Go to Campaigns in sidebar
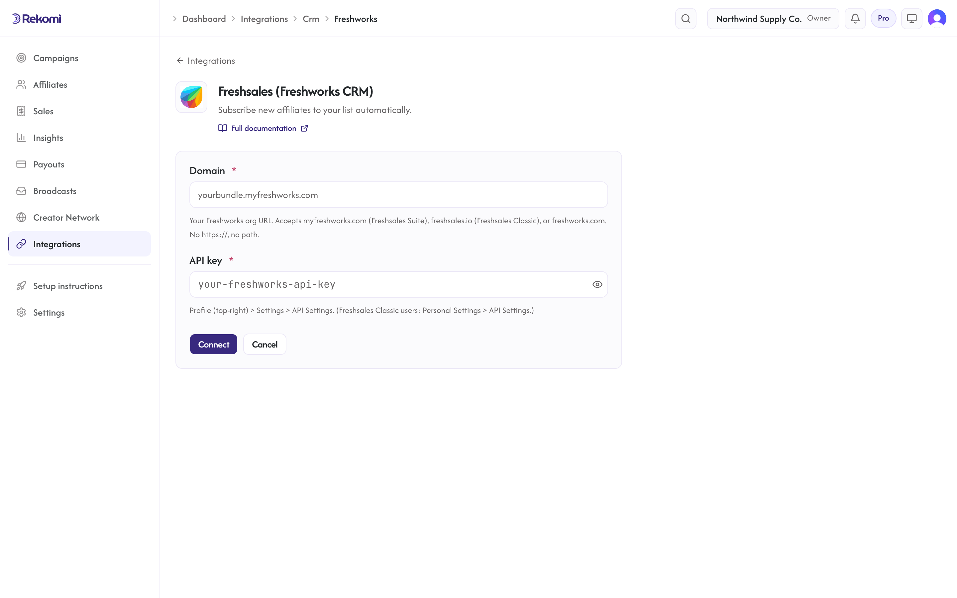Screen dimensions: 957x598 pyautogui.click(x=79, y=58)
